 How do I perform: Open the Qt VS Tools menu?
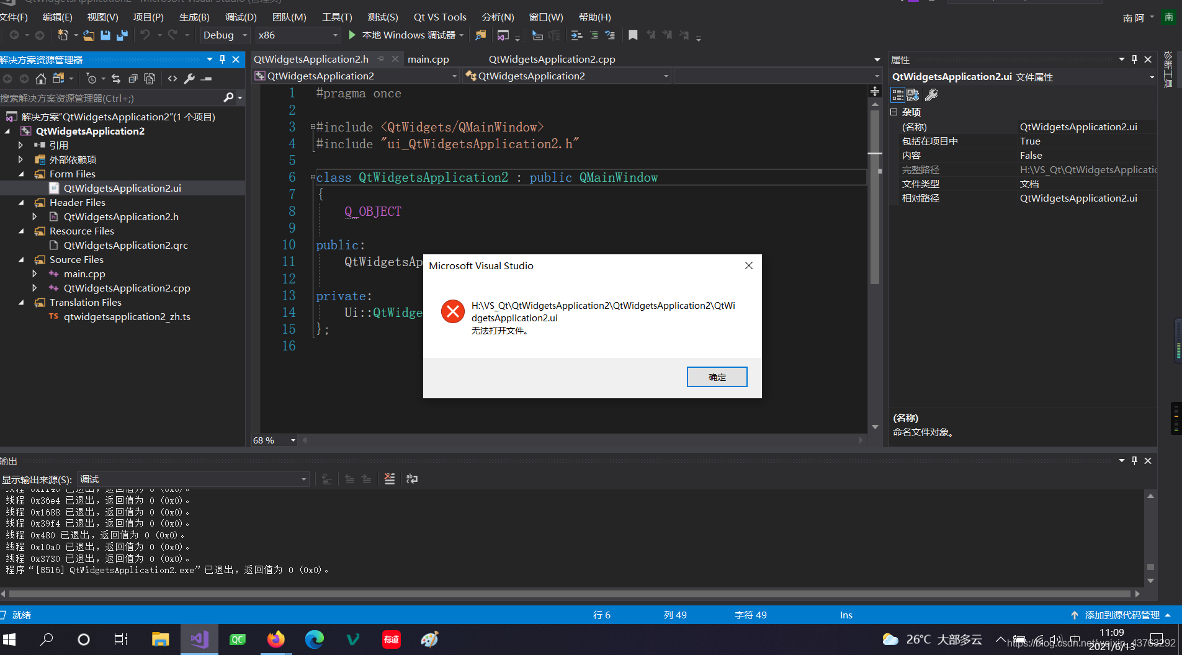click(440, 17)
